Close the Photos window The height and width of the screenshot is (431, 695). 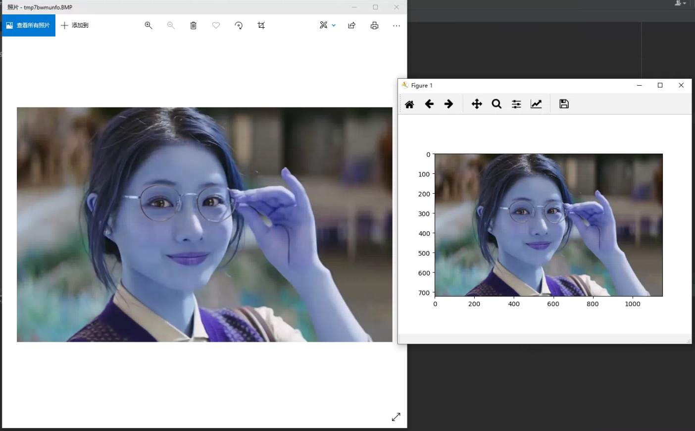tap(397, 7)
